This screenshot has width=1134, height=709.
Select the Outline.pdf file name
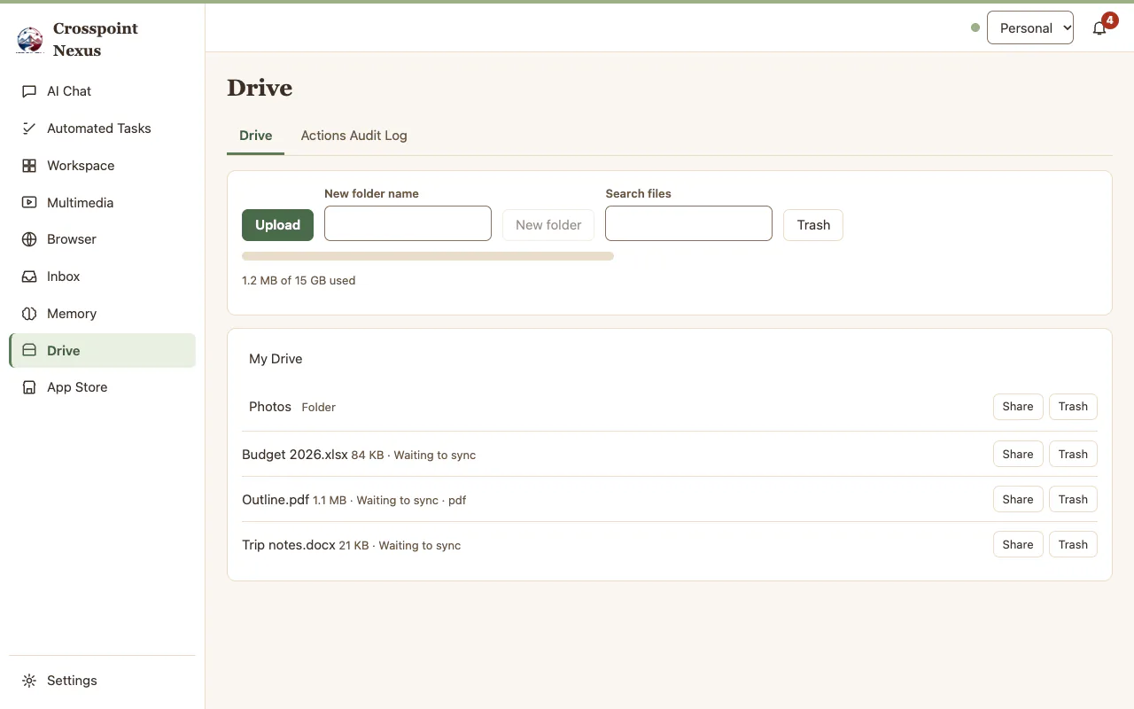coord(276,500)
